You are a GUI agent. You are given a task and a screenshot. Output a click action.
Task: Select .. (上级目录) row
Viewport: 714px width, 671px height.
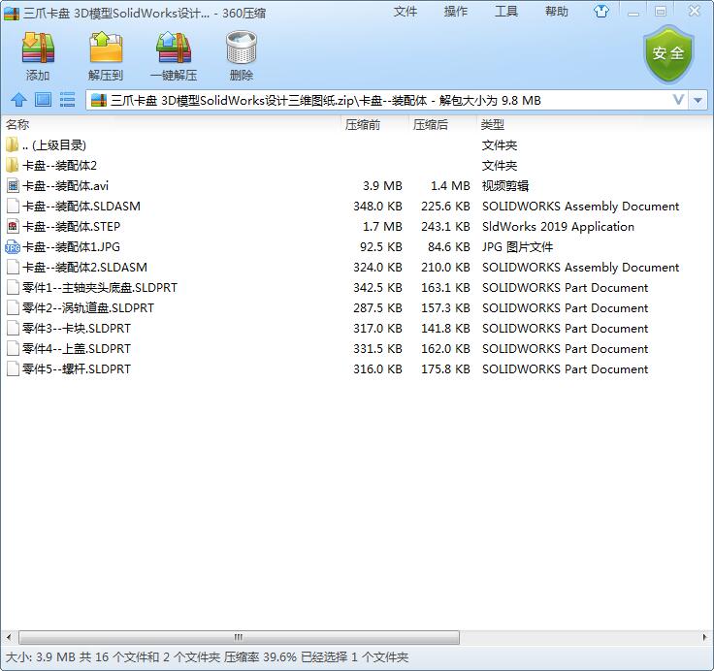click(x=356, y=145)
